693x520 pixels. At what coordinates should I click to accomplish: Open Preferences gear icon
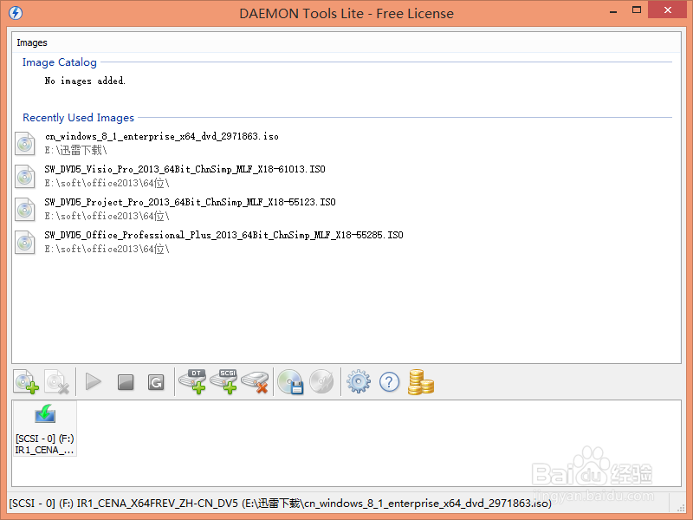(359, 381)
